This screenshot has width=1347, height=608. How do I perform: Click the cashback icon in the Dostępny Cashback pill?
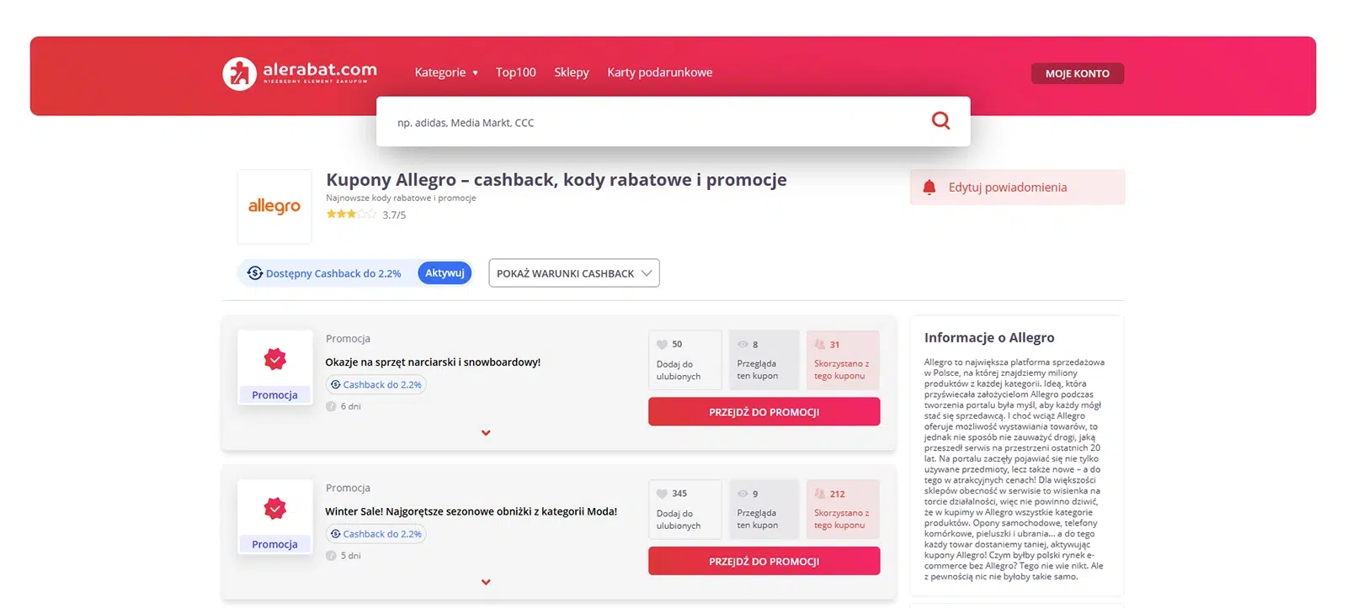[254, 273]
